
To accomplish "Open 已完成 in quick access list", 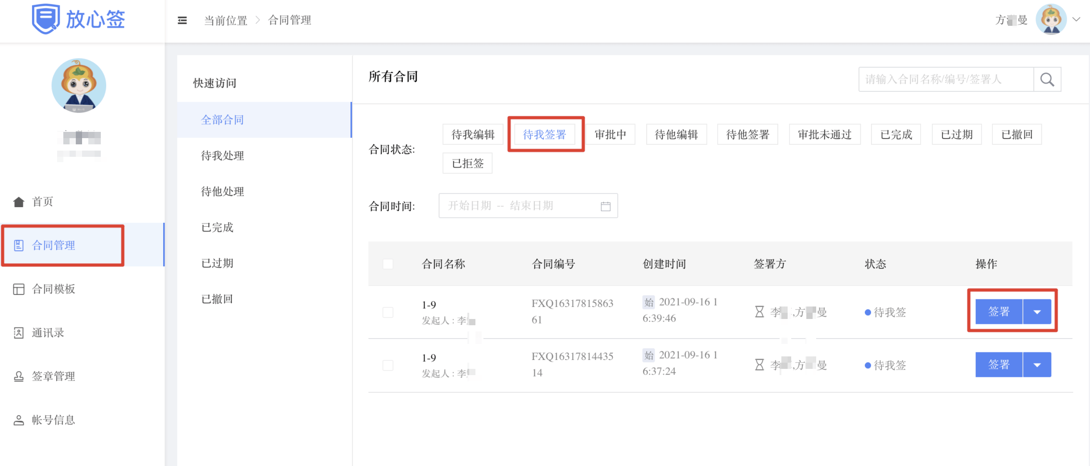I will pyautogui.click(x=264, y=227).
